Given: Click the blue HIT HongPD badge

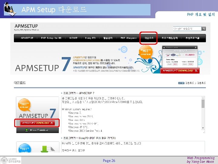Looking at the screenshot, I should 25,148.
